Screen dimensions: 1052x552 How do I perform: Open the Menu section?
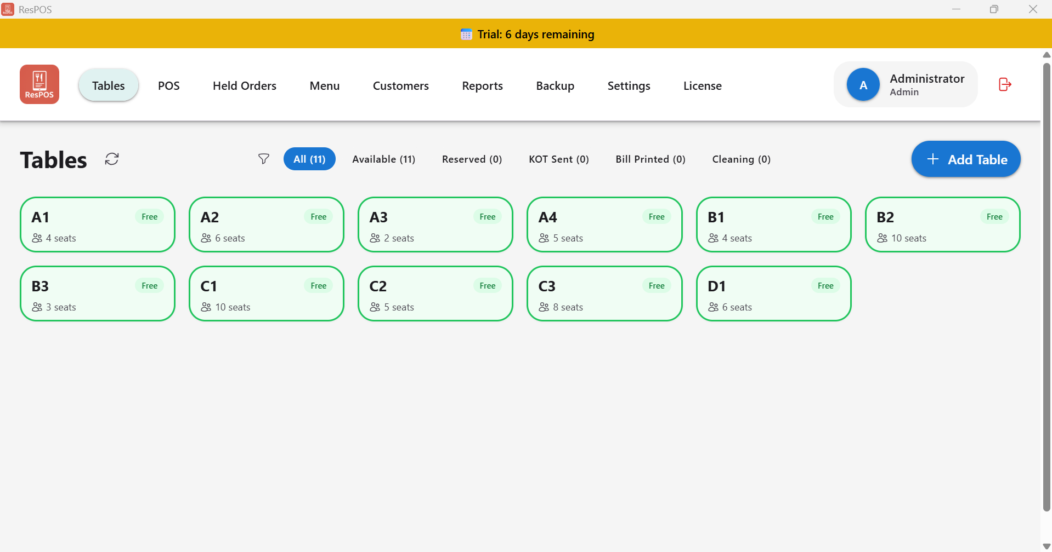(x=325, y=85)
